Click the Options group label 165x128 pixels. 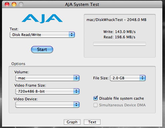[x=18, y=64]
